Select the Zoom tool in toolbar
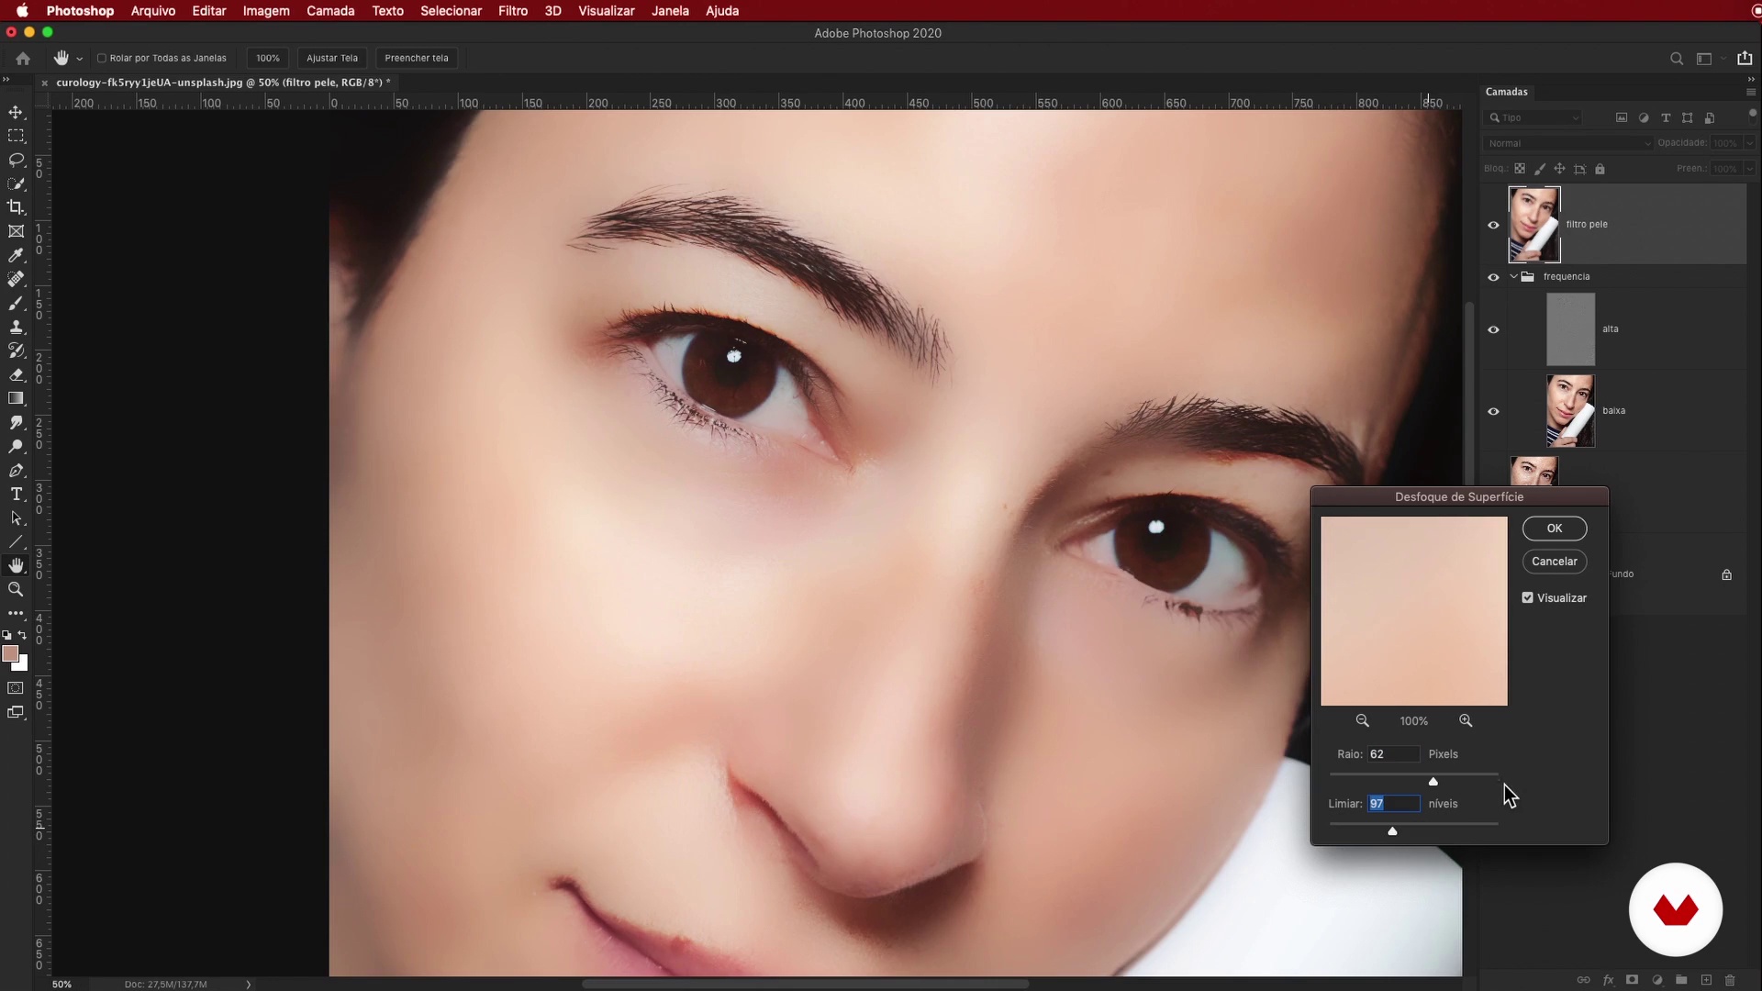 click(16, 589)
